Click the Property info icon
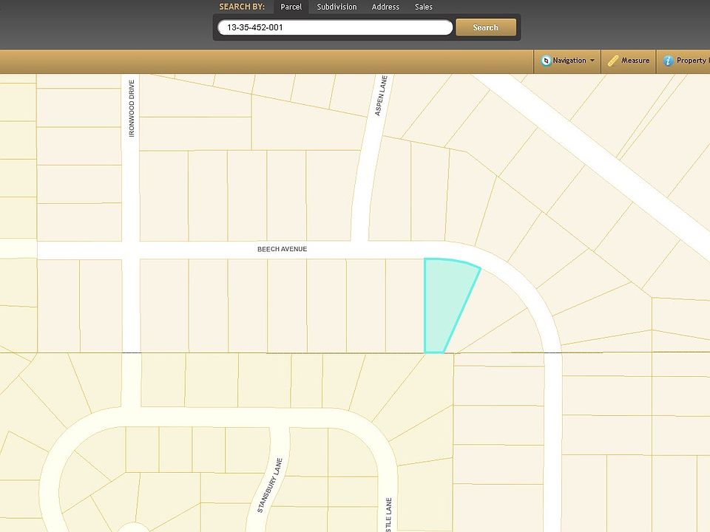The image size is (710, 532). tap(668, 61)
